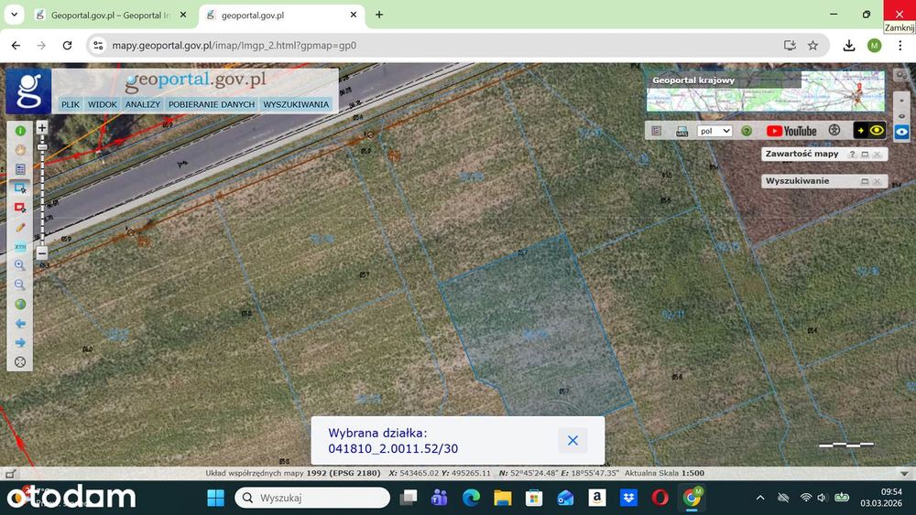Viewport: 916px width, 515px height.
Task: Click the settings gears icon top right
Action: pos(901,75)
